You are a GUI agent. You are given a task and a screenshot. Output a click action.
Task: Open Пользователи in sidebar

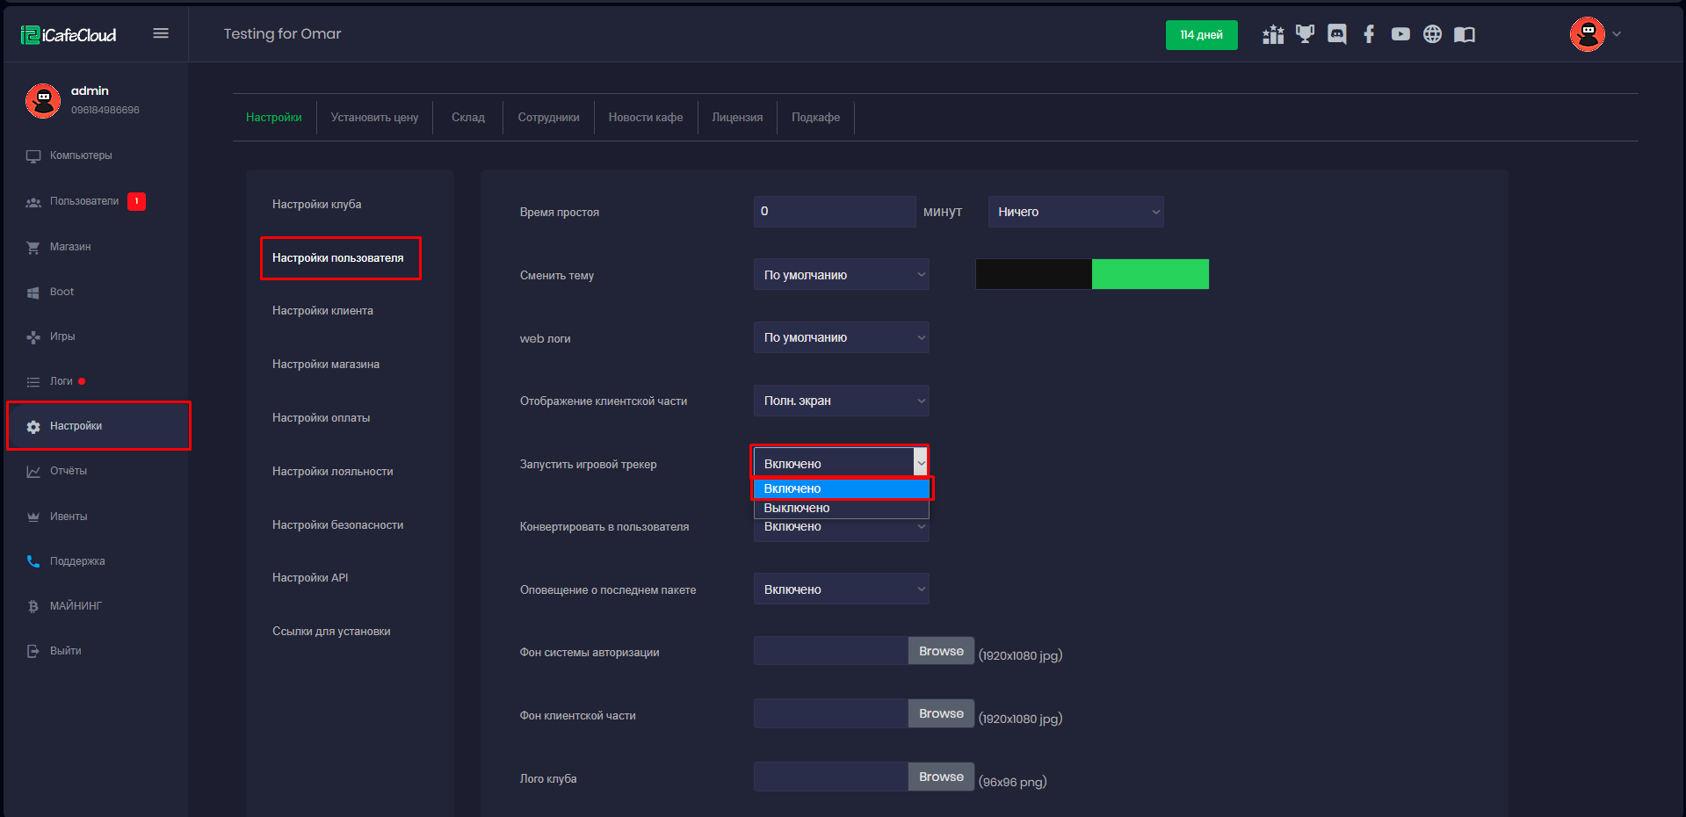pos(84,201)
